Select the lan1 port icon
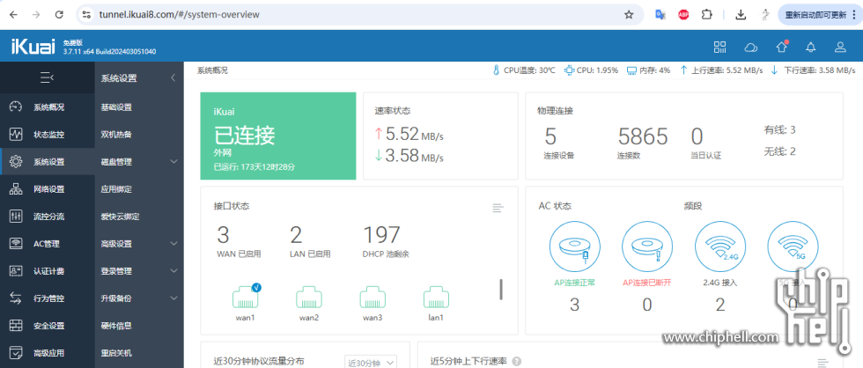 437,297
